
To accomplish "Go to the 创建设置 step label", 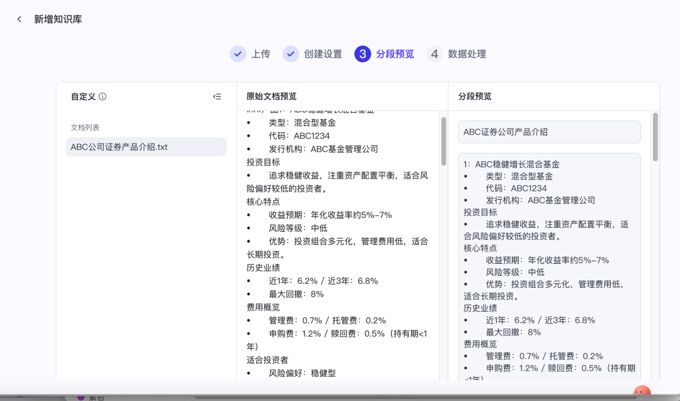I will pos(323,54).
